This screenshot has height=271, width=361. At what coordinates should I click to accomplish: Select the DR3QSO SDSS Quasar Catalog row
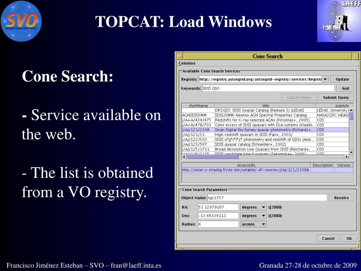[x=265, y=110]
